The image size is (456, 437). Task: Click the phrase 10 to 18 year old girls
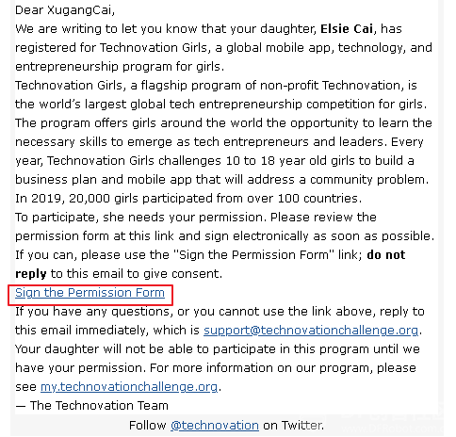click(290, 161)
